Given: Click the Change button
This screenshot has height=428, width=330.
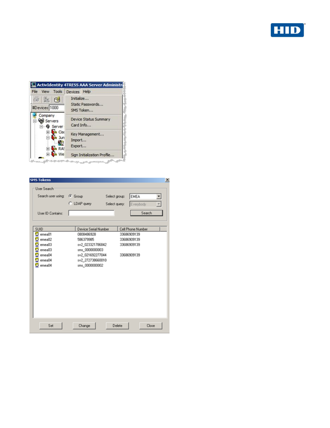Looking at the screenshot, I should click(x=84, y=326).
